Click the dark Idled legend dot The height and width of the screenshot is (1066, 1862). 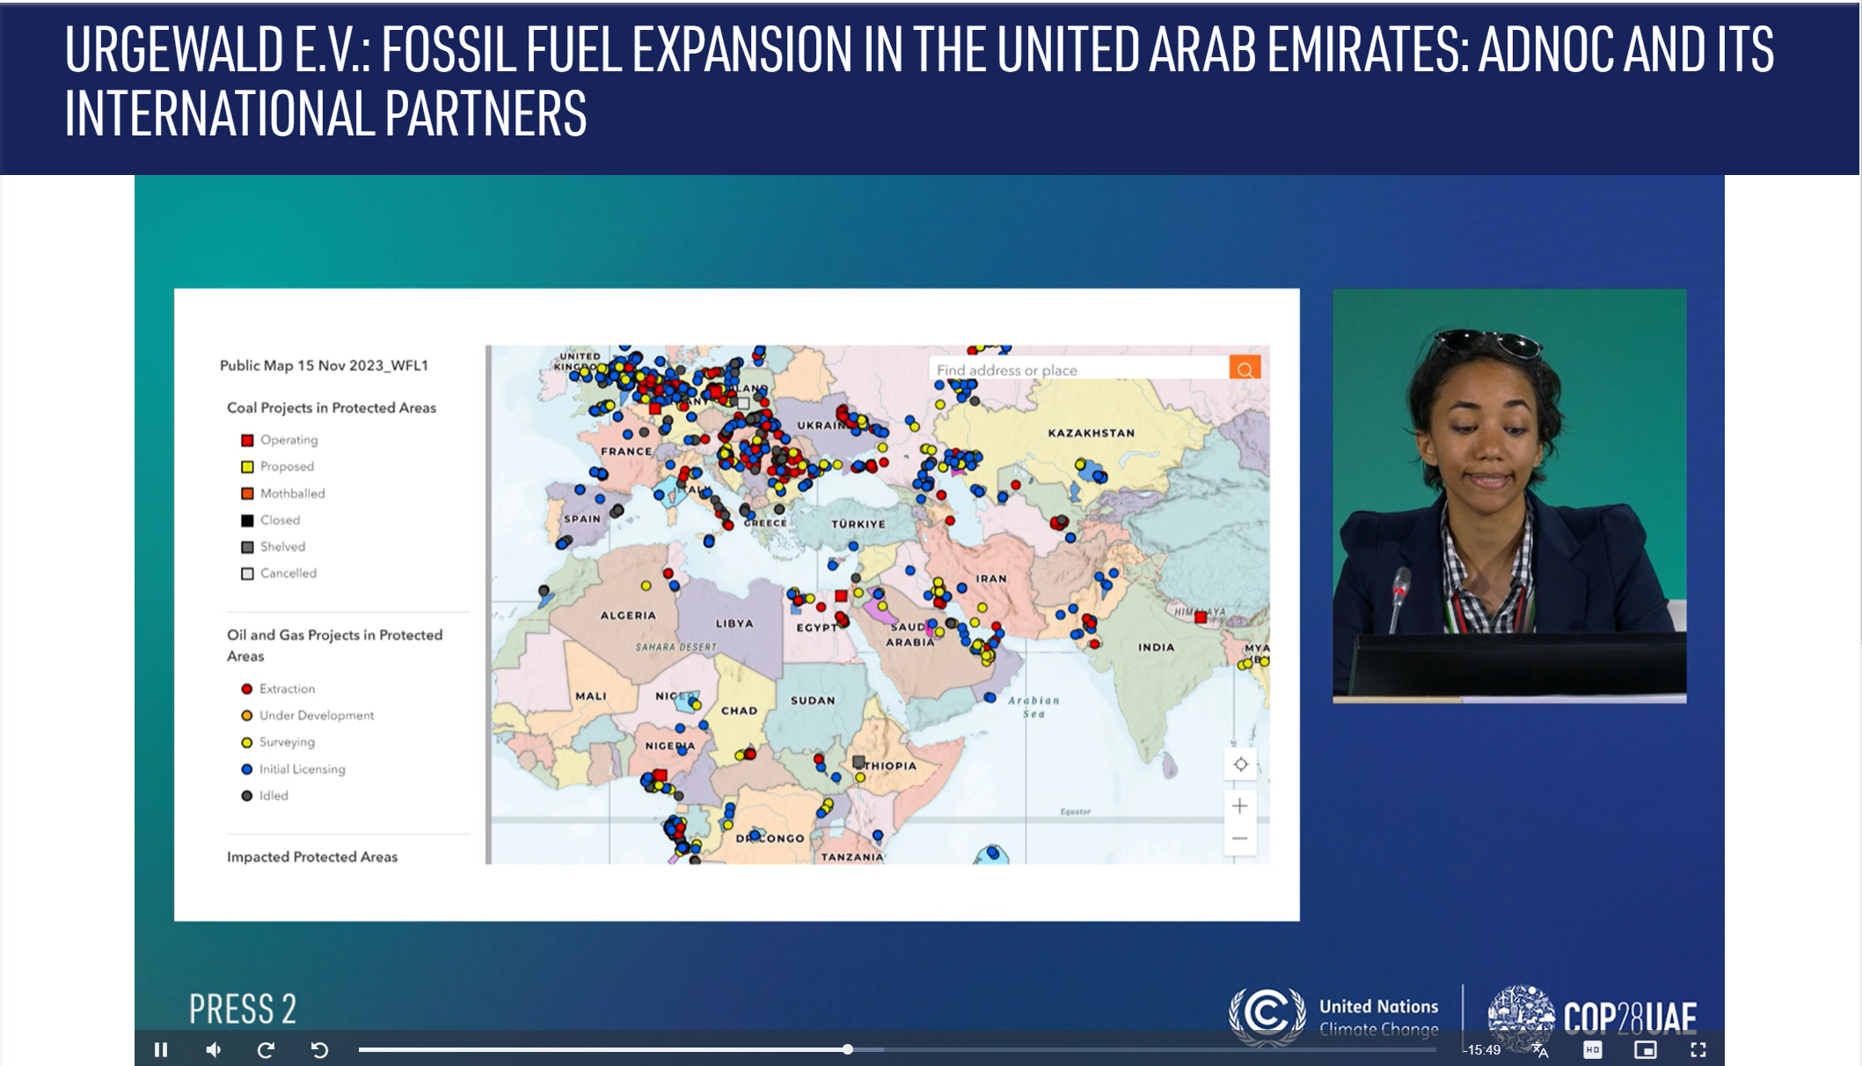247,795
